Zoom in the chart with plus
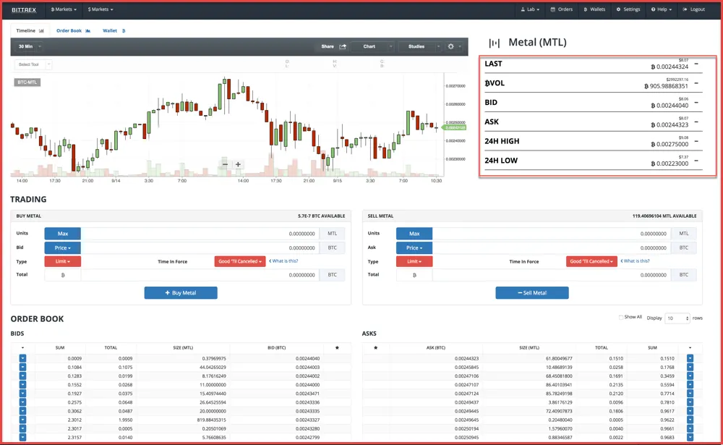723x445 pixels. 238,164
